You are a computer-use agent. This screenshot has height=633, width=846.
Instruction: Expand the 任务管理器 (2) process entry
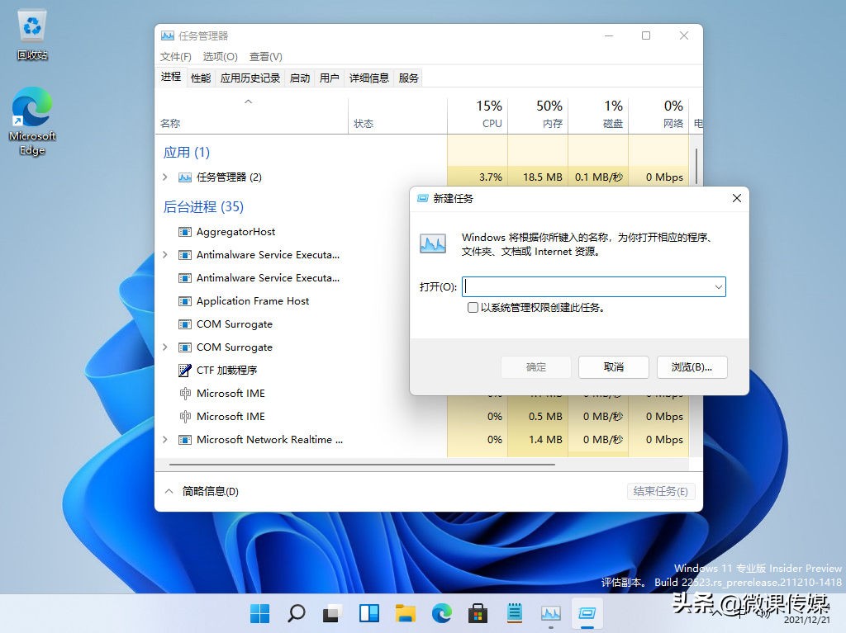tap(164, 176)
